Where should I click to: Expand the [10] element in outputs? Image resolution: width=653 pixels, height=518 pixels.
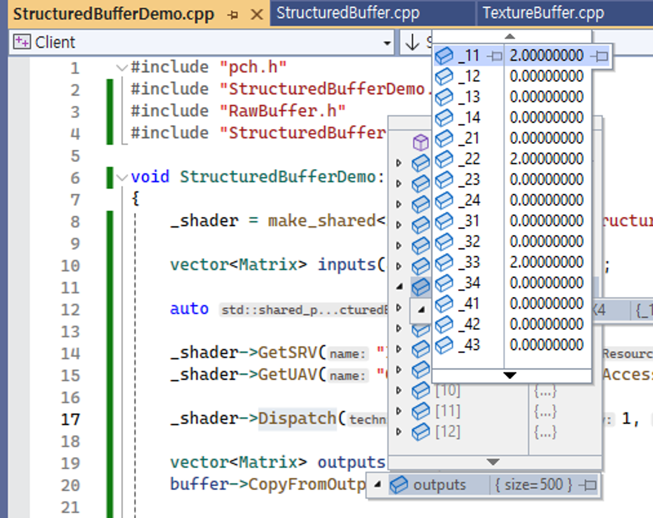(399, 390)
